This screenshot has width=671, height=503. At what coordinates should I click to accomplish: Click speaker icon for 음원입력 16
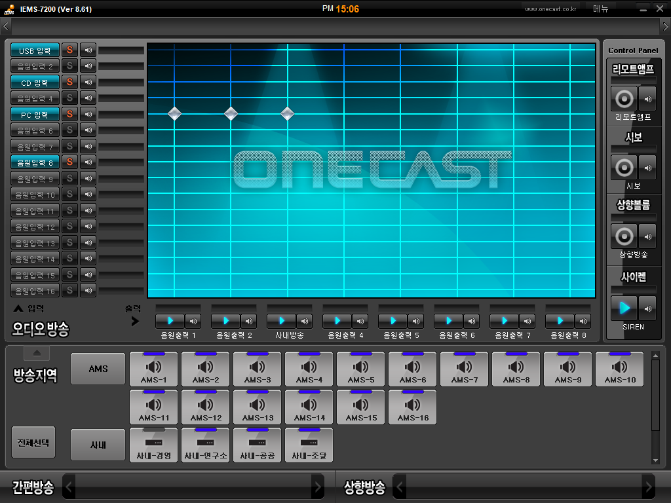(x=88, y=290)
